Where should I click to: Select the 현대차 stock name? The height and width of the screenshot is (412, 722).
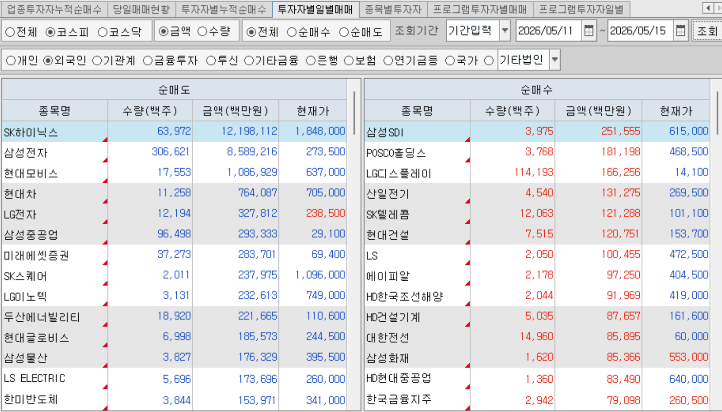tap(20, 194)
